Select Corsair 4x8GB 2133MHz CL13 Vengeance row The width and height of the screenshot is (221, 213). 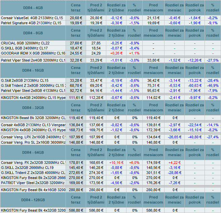[x=33, y=125]
